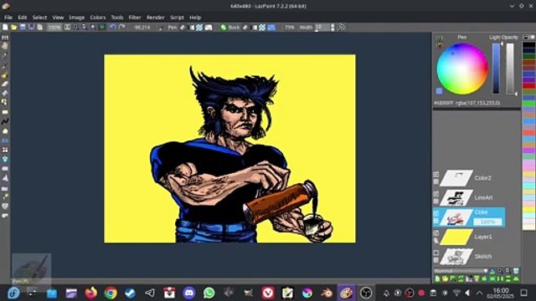This screenshot has width=536, height=301.
Task: Select the Text tool
Action: 5,140
